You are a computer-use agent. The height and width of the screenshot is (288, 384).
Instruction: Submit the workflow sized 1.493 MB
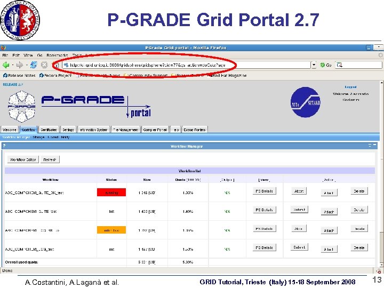click(x=299, y=210)
